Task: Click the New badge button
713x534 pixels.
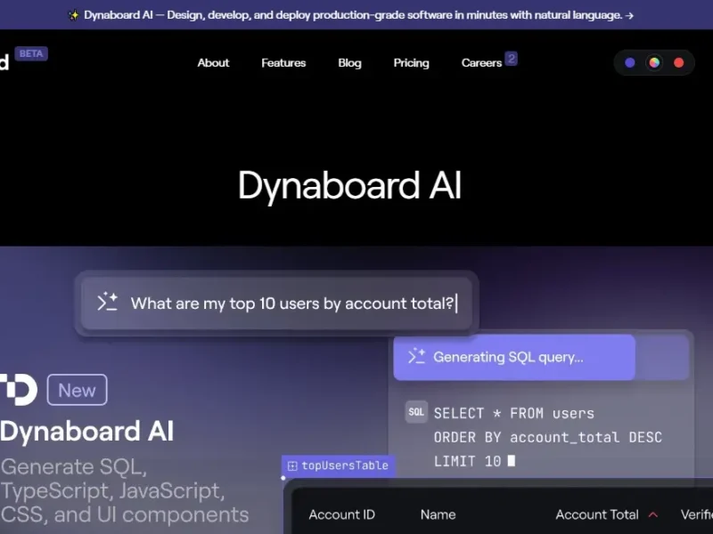Action: click(77, 390)
